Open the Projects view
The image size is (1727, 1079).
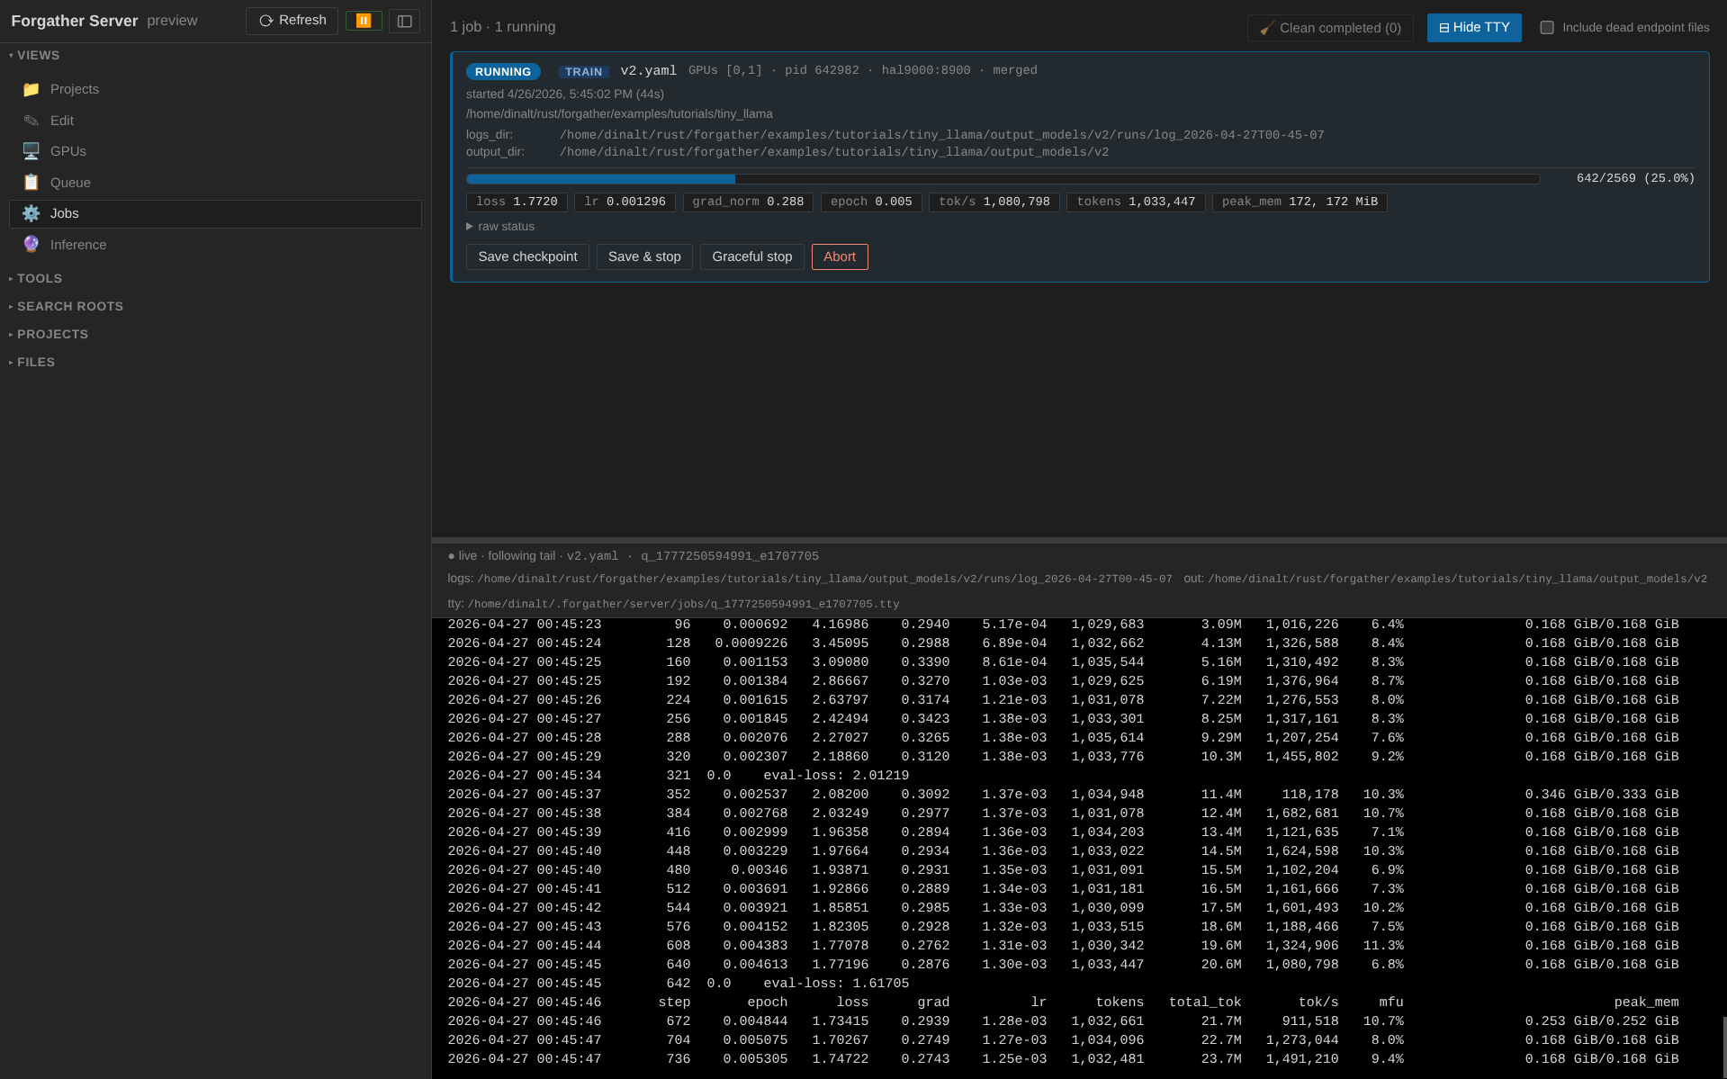215,89
